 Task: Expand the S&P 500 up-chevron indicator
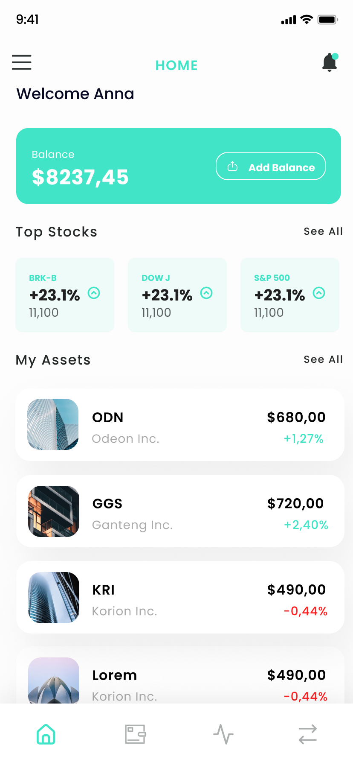[x=319, y=293]
